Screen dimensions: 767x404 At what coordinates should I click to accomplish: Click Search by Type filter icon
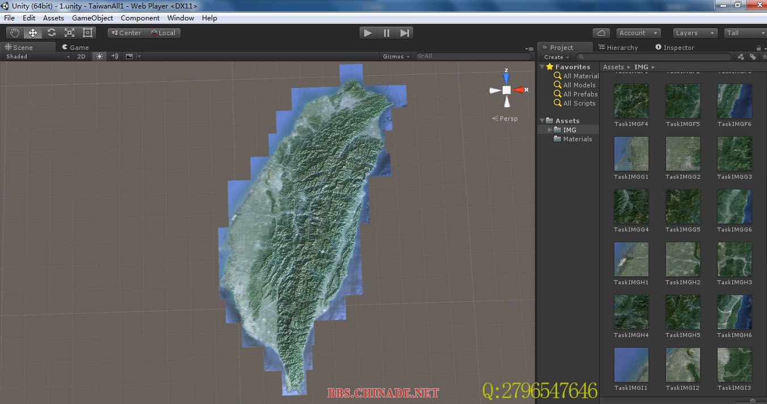coord(741,57)
